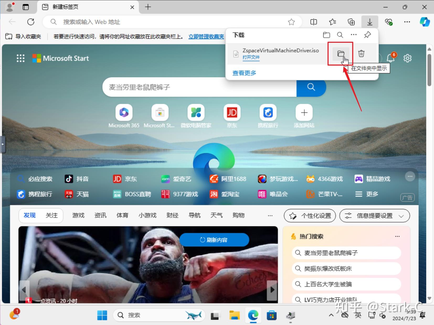Search 樊振东爆改纸板床 trending item
This screenshot has width=434, height=325.
pos(346,269)
